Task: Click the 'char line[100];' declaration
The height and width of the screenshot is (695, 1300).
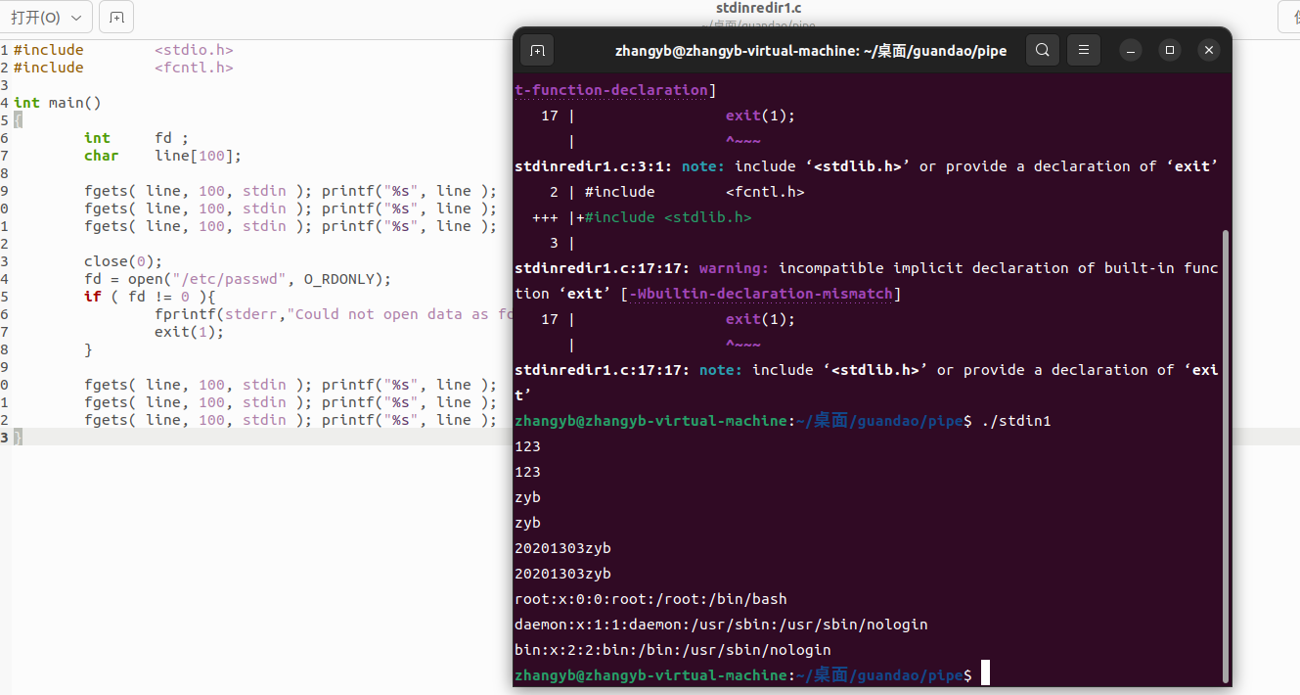Action: coord(161,156)
